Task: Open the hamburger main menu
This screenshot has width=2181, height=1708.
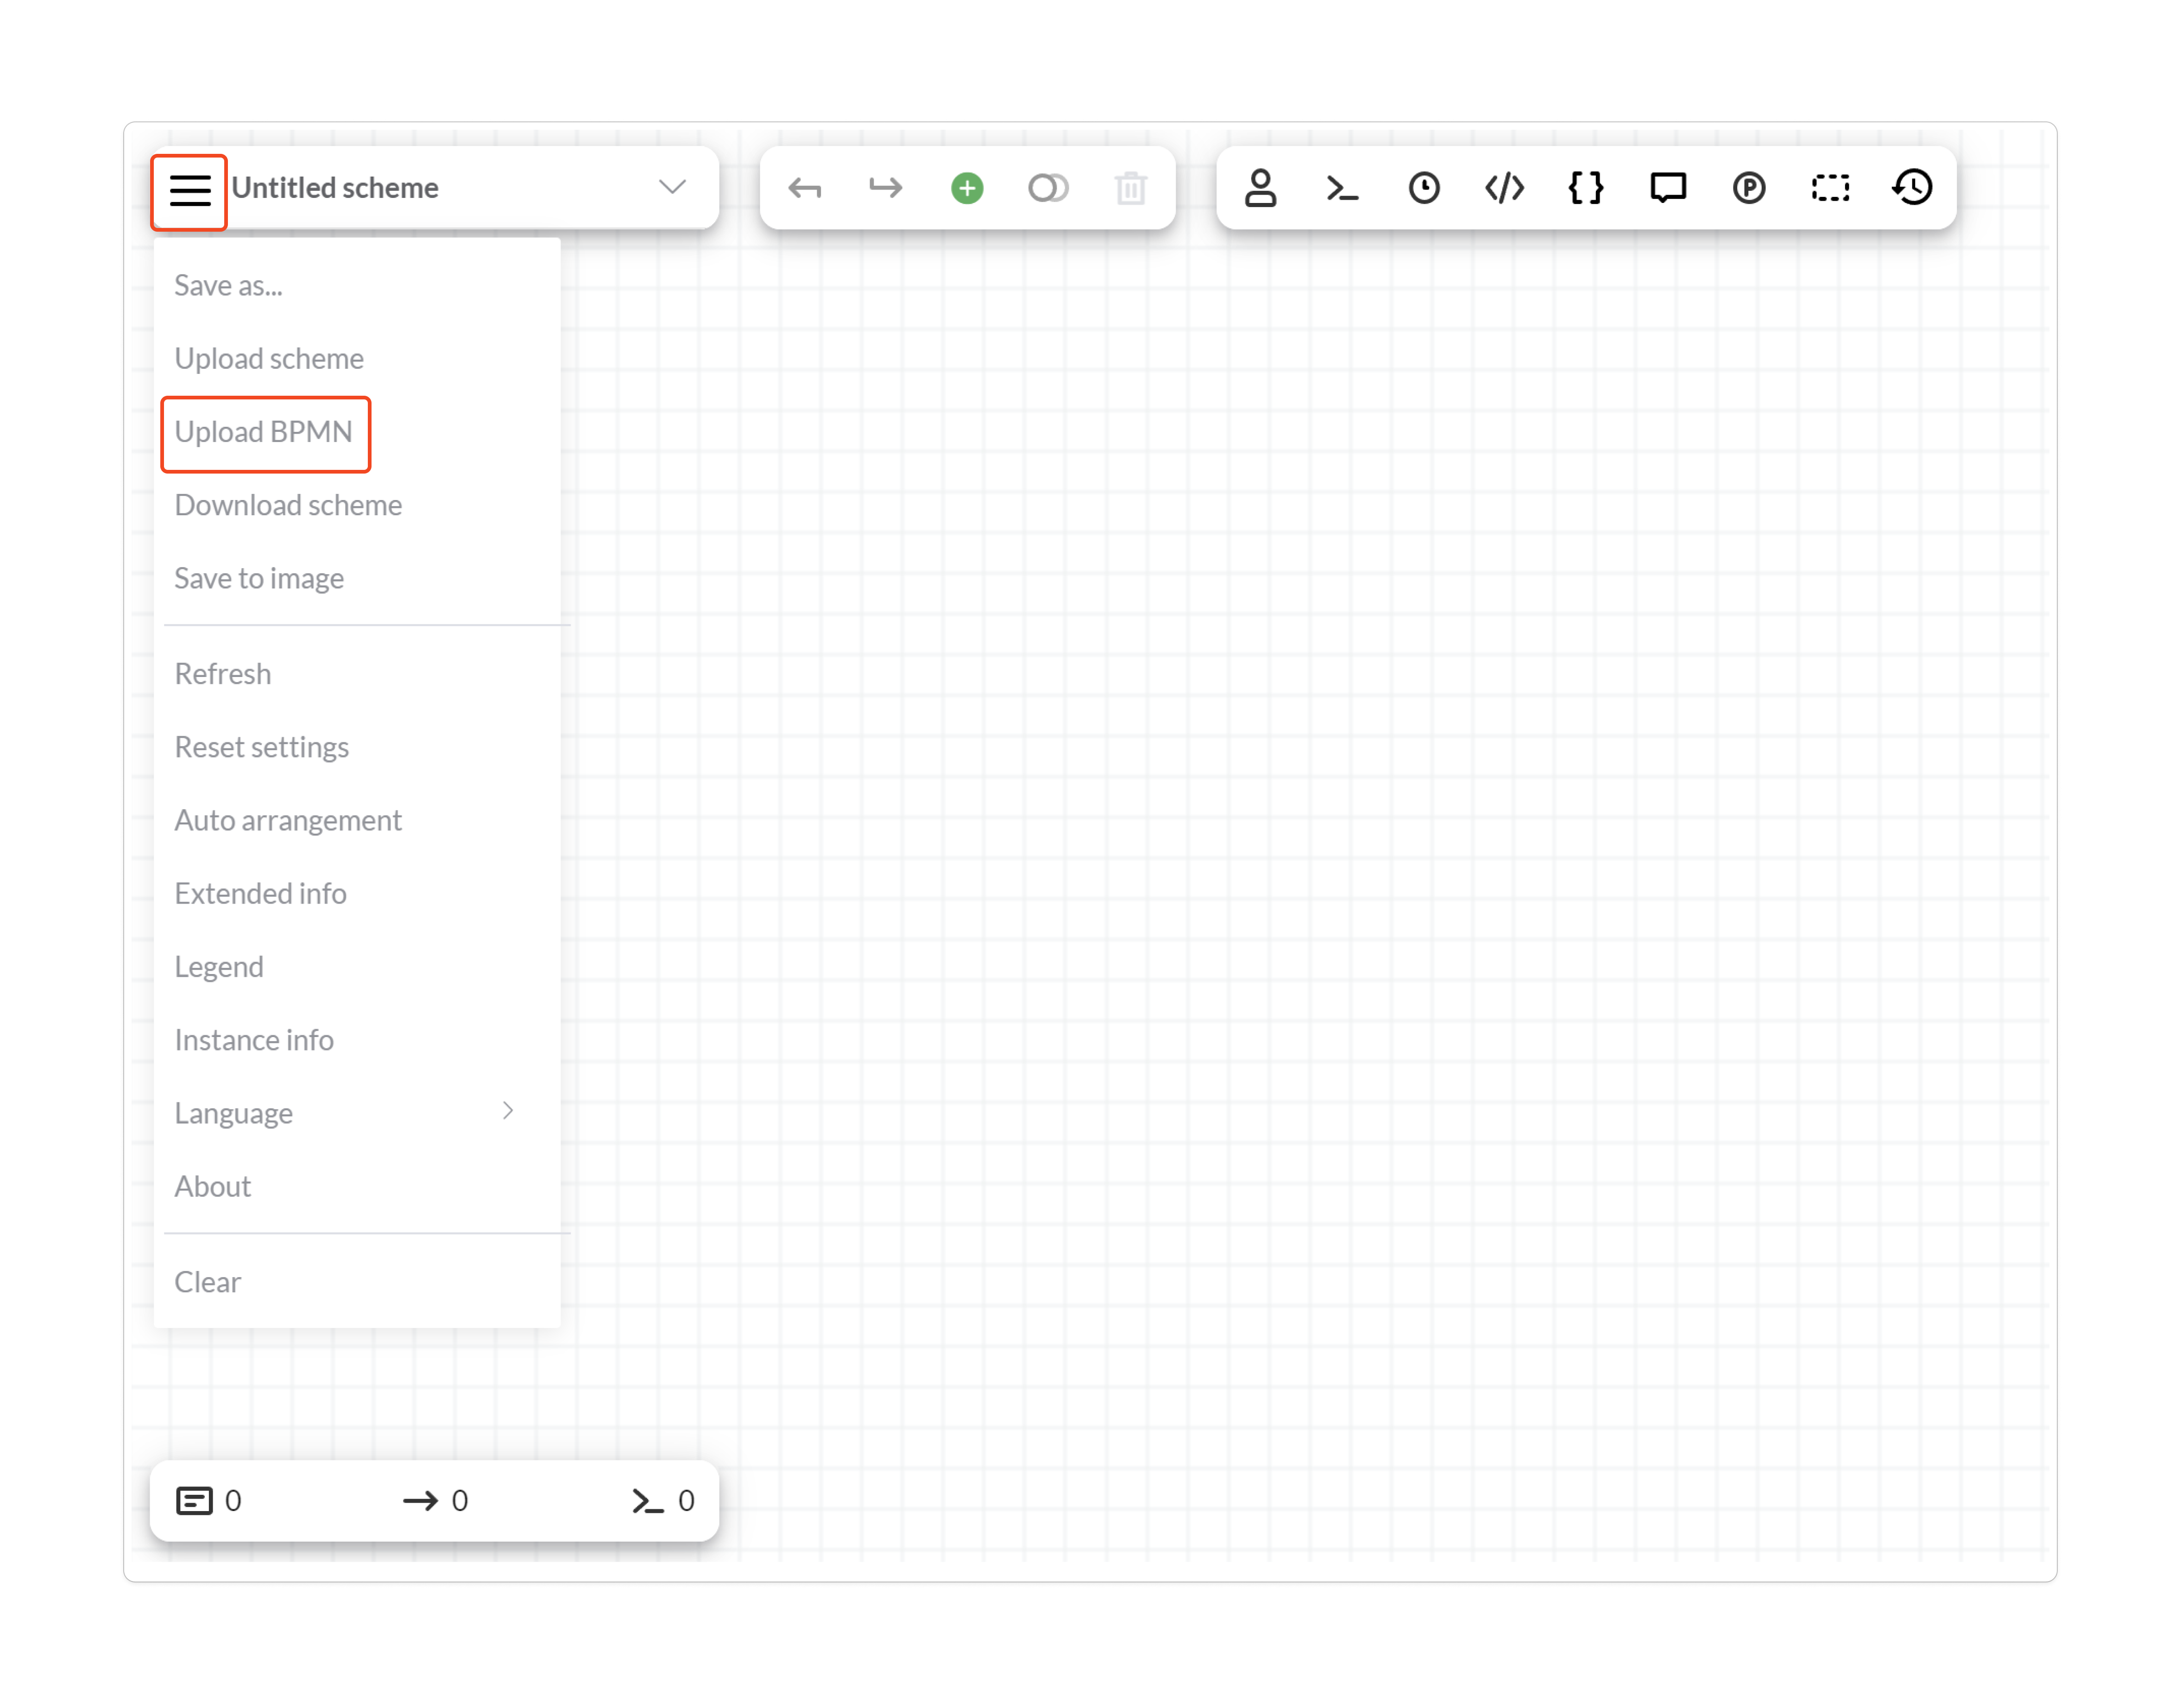Action: [x=189, y=189]
